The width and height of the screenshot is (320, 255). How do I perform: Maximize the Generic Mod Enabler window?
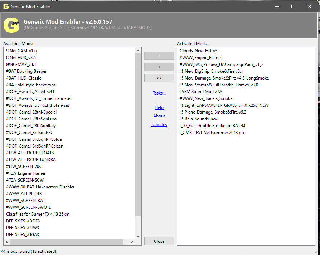click(293, 6)
